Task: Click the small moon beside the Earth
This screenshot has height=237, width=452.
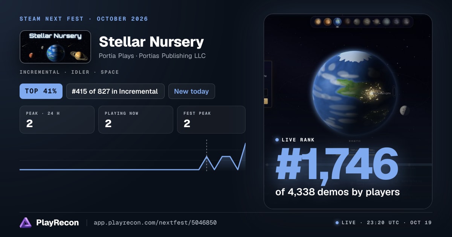Action: (405, 110)
